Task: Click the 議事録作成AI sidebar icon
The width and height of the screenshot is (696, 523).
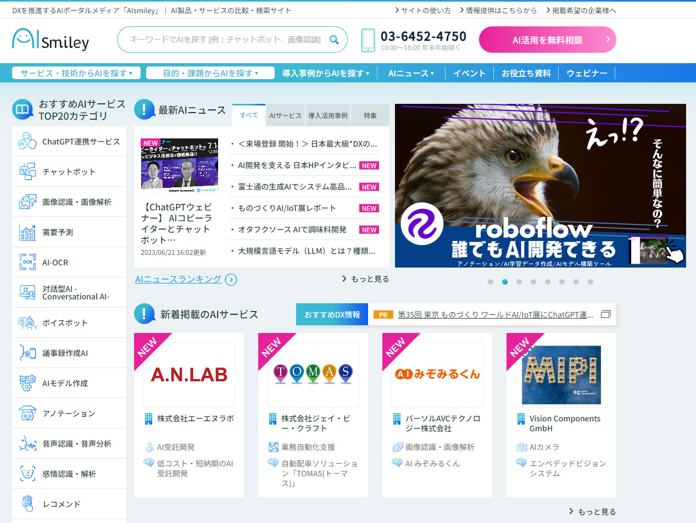Action: (27, 353)
